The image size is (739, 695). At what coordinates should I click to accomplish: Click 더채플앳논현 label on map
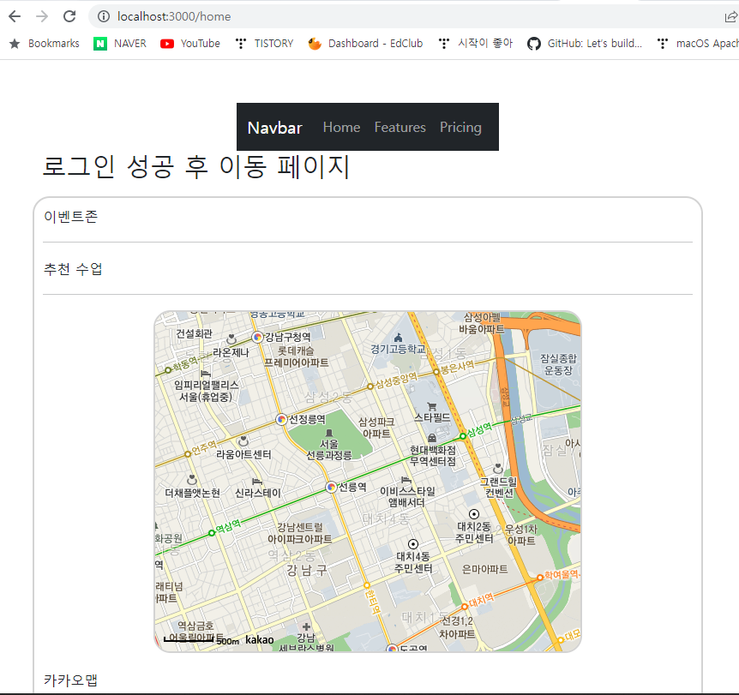pyautogui.click(x=192, y=493)
